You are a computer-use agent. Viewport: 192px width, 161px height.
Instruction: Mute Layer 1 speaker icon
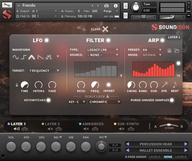[17, 129]
